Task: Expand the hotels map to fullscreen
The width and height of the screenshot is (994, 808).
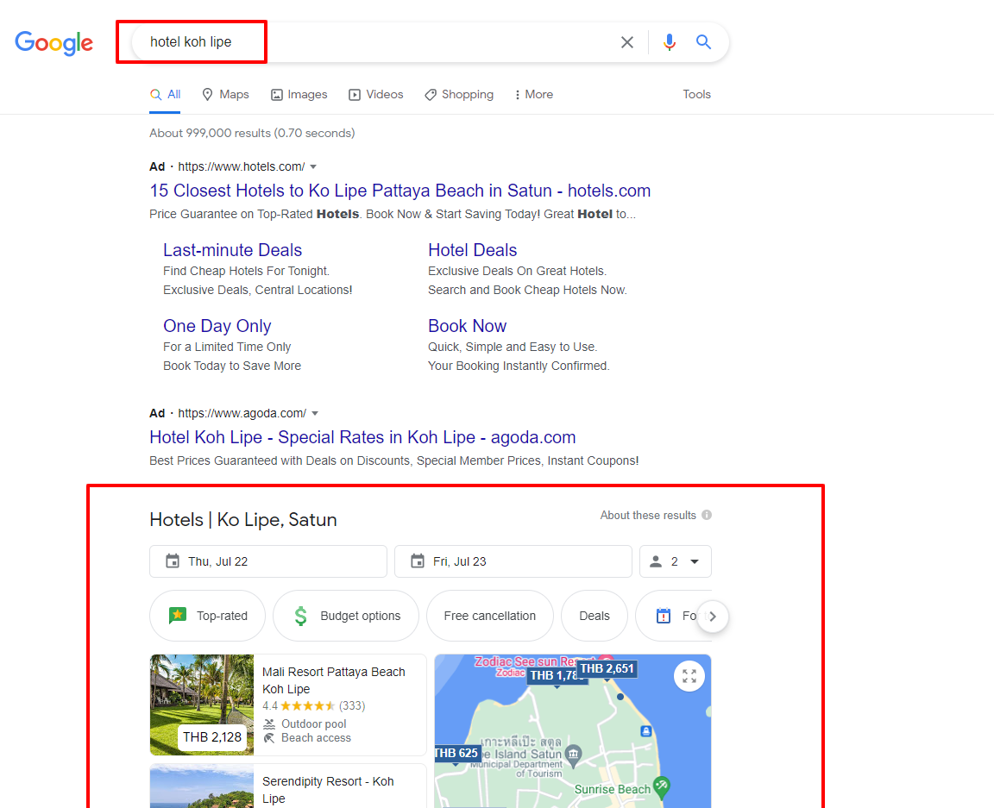Action: point(689,676)
